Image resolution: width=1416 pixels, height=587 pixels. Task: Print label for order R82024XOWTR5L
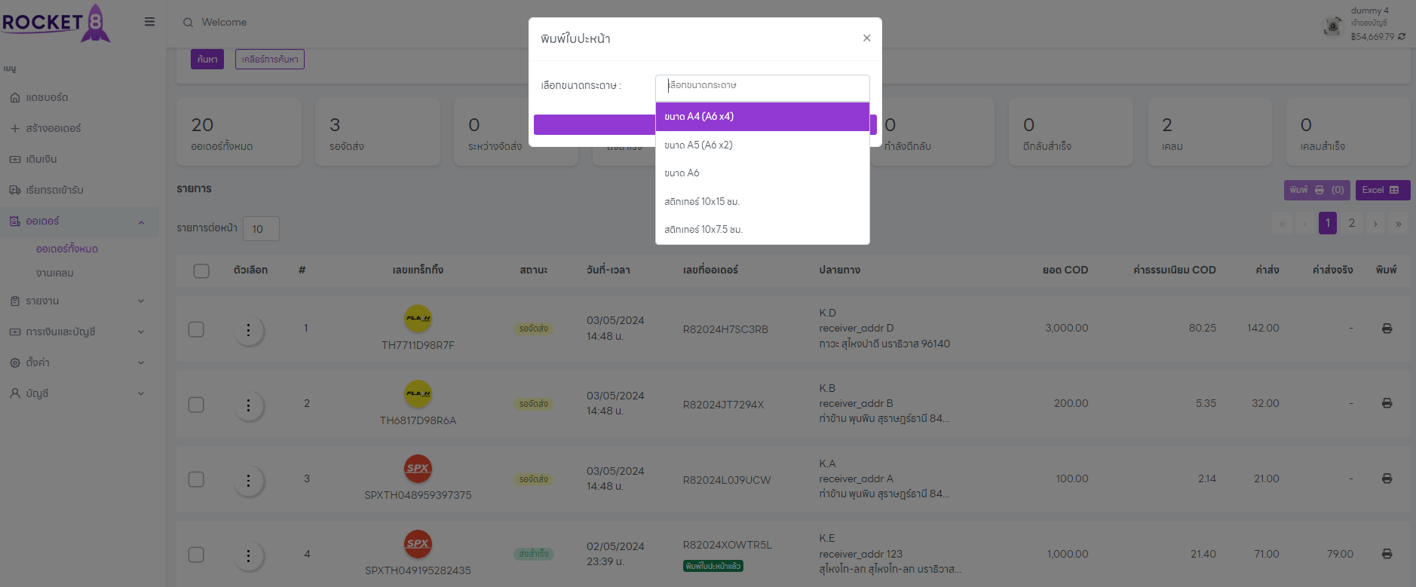point(1387,554)
